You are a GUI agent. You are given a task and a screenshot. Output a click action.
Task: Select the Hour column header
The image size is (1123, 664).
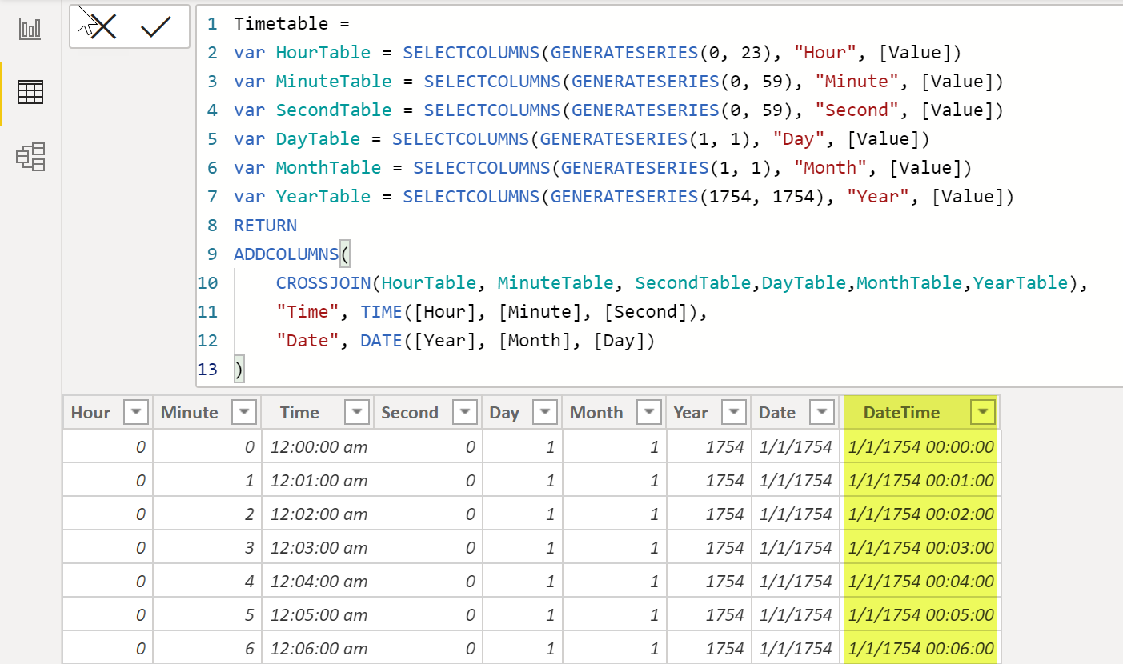(x=90, y=413)
